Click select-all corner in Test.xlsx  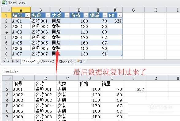(7, 78)
